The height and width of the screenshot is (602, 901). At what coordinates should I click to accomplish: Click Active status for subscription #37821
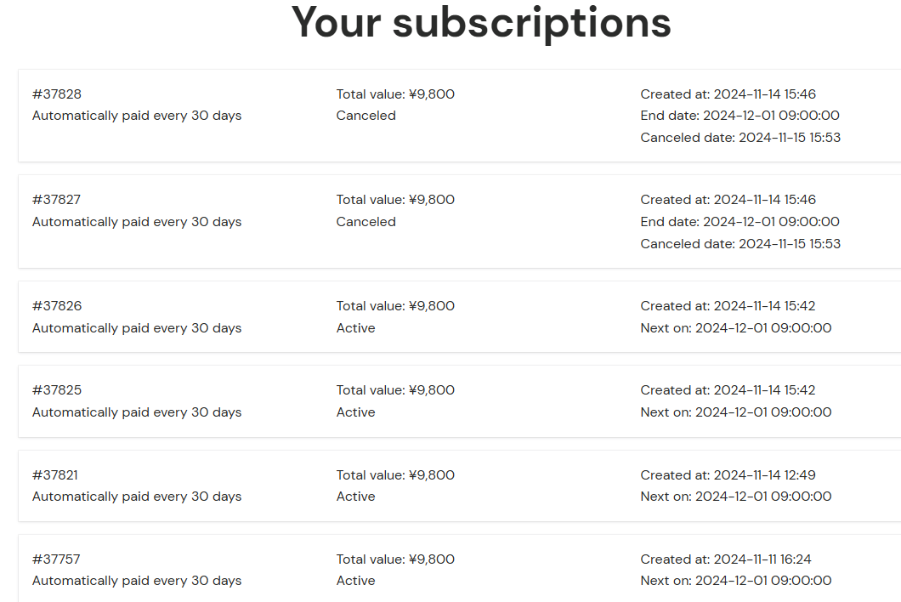(355, 497)
